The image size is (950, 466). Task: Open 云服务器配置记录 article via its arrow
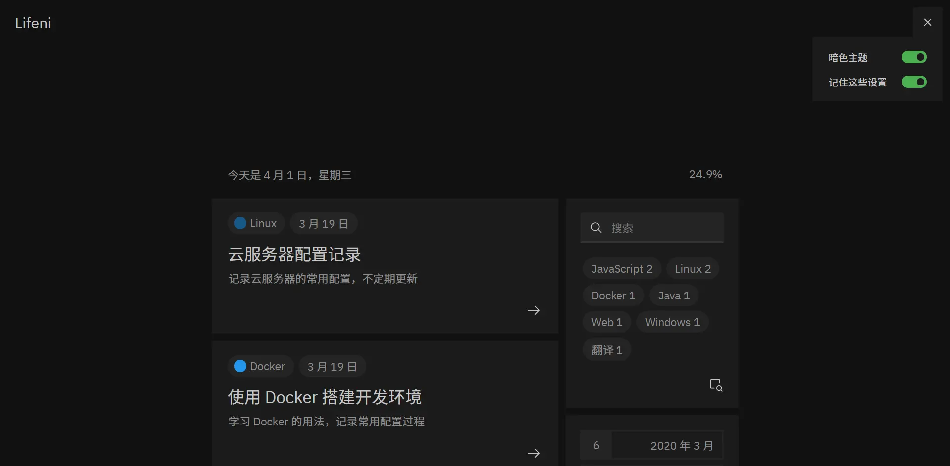pyautogui.click(x=534, y=310)
